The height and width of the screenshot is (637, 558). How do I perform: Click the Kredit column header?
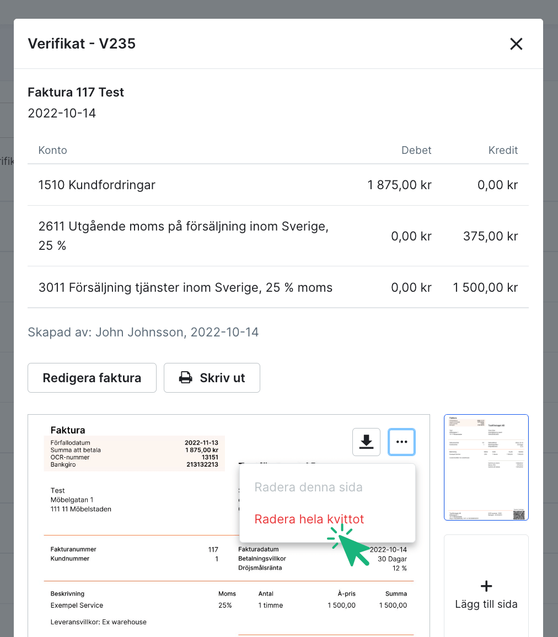(x=503, y=150)
